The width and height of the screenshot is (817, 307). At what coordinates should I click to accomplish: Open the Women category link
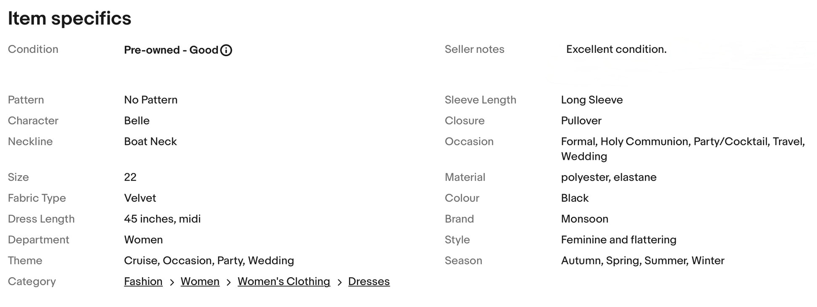(200, 281)
